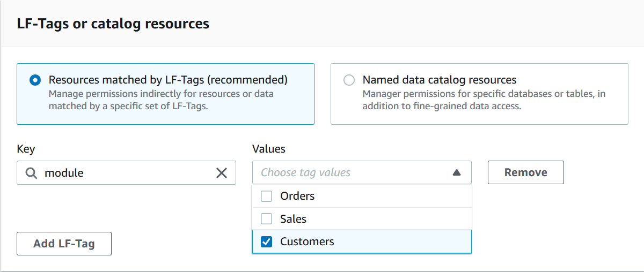Image resolution: width=644 pixels, height=272 pixels.
Task: Click the 'Named data catalog resources' tile description
Action: 483,100
